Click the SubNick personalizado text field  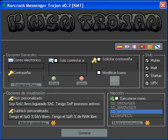pos(55,117)
